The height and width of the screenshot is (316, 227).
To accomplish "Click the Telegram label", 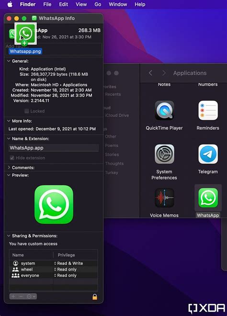I will pyautogui.click(x=208, y=172).
